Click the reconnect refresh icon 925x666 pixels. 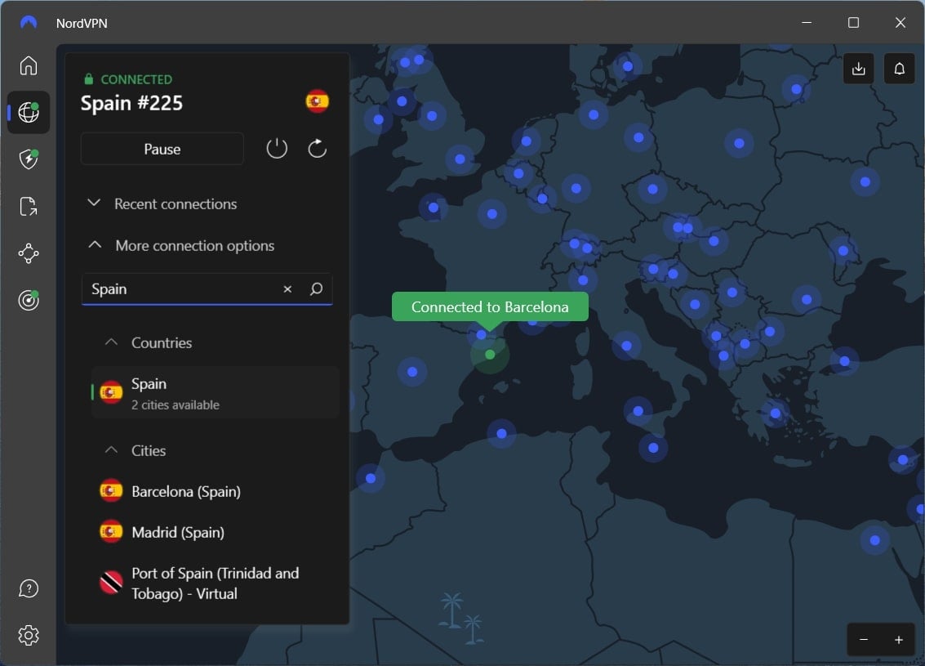click(318, 149)
